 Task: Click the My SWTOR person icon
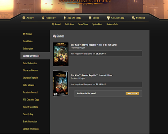[65, 18]
